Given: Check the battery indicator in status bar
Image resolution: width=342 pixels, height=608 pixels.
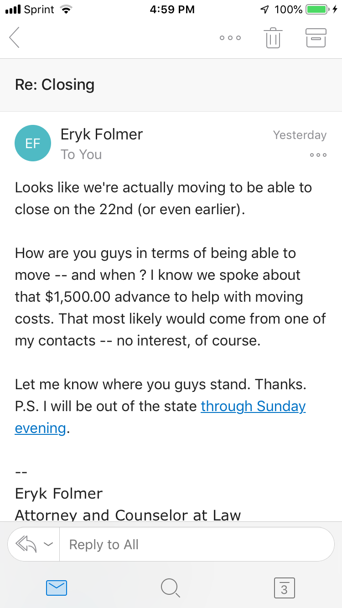Looking at the screenshot, I should point(316,9).
